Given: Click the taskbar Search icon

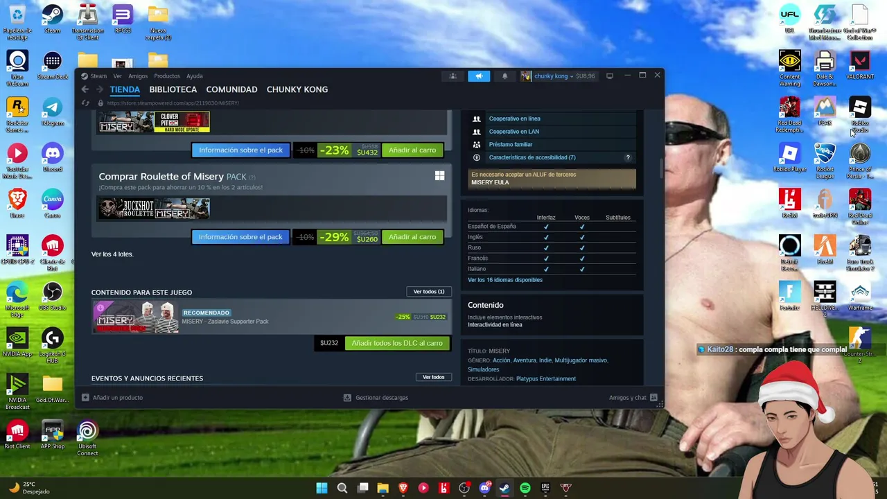Looking at the screenshot, I should 342,488.
